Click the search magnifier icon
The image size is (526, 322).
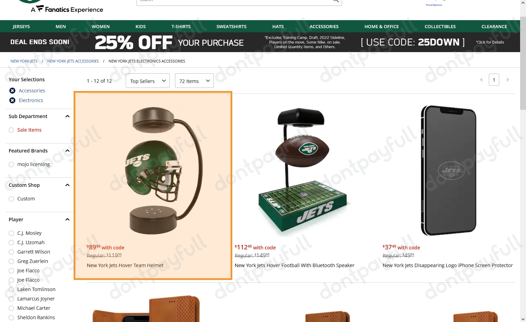[335, 1]
